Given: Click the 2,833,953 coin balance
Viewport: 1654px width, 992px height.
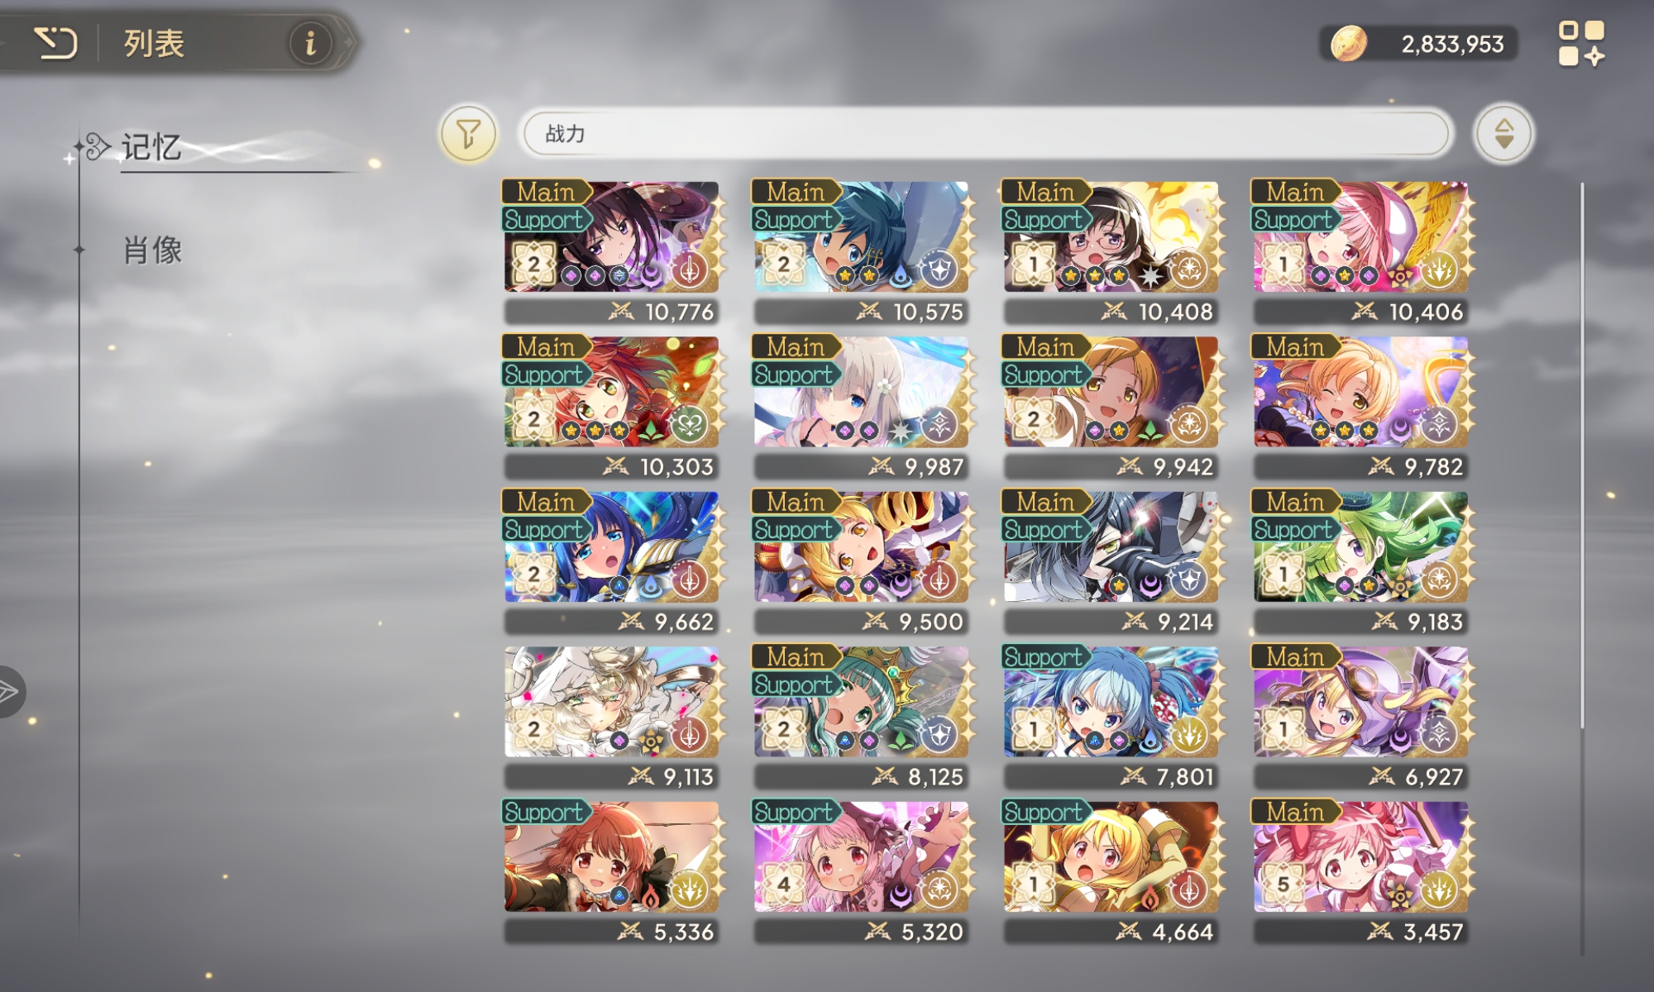Looking at the screenshot, I should pos(1452,44).
